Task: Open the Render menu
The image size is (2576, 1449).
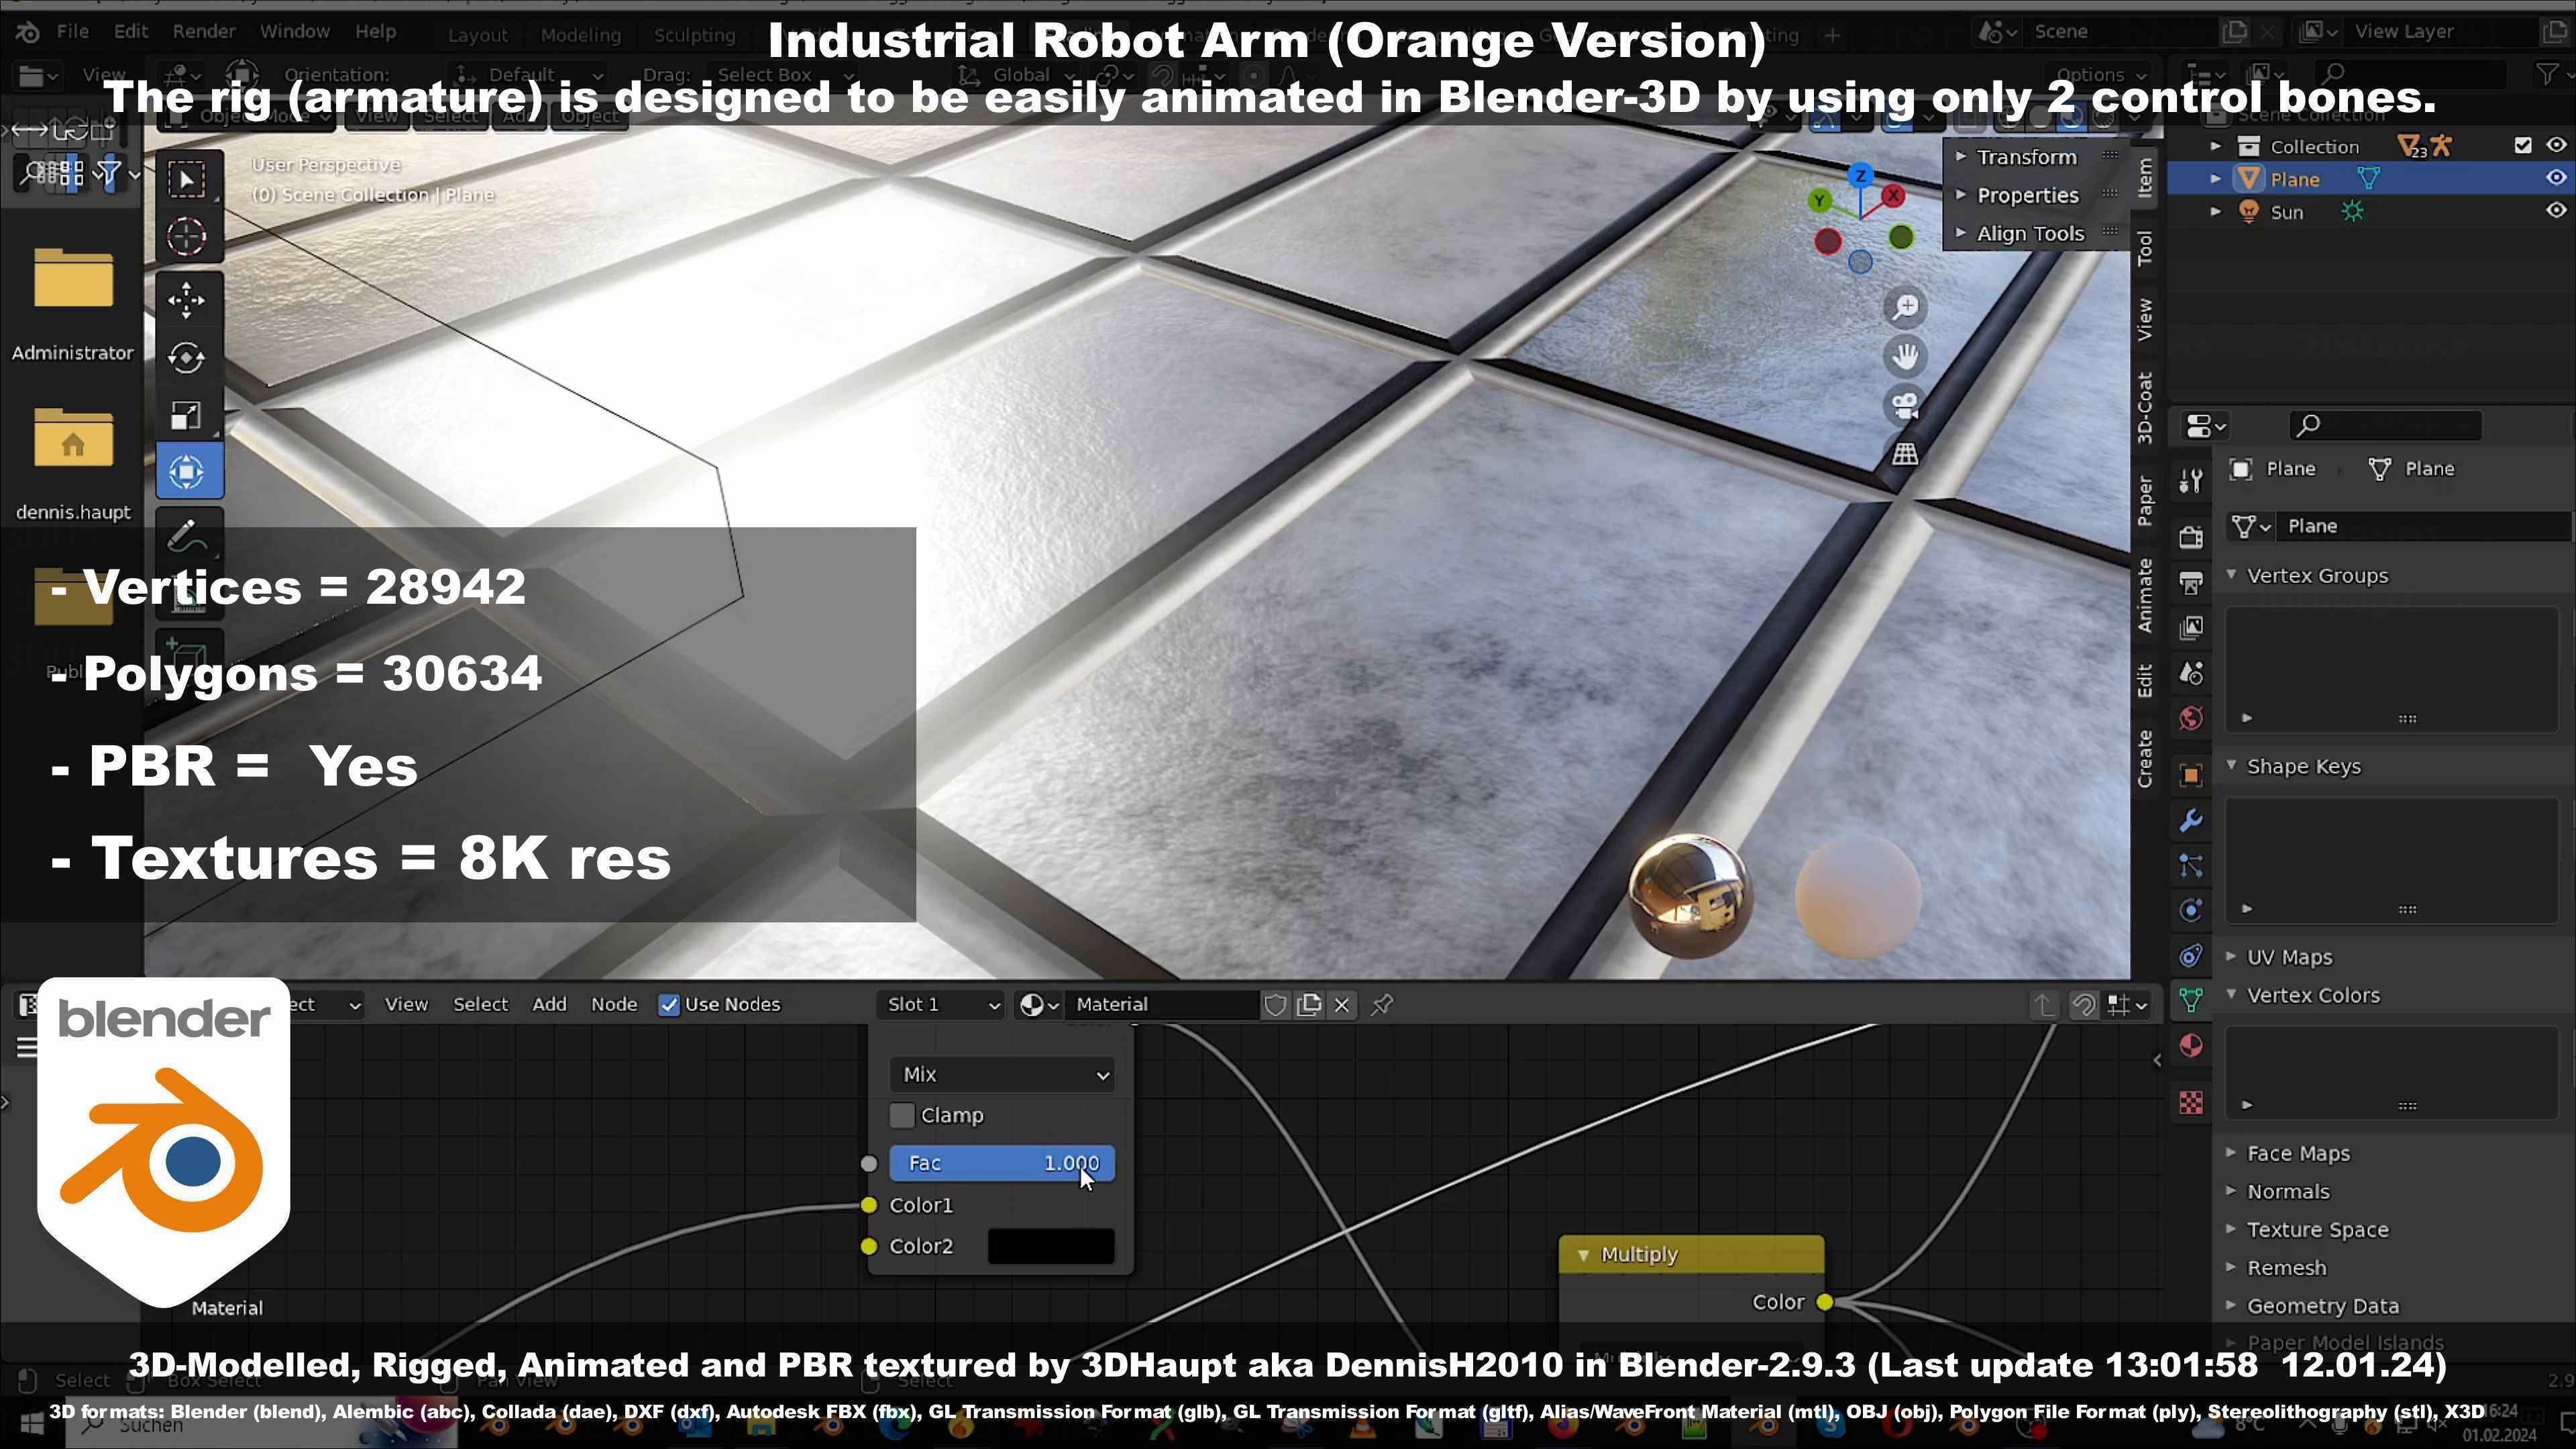Action: point(204,31)
